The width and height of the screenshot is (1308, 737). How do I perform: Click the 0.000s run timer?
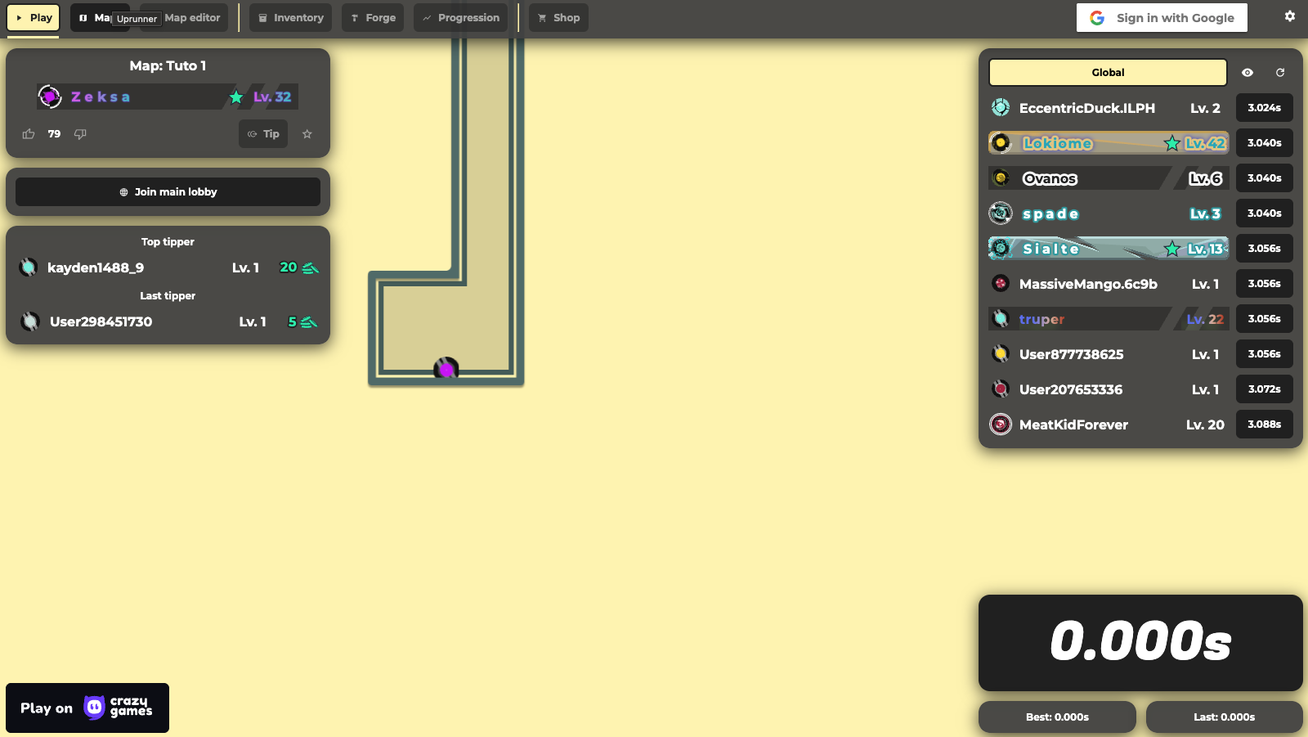(1140, 642)
